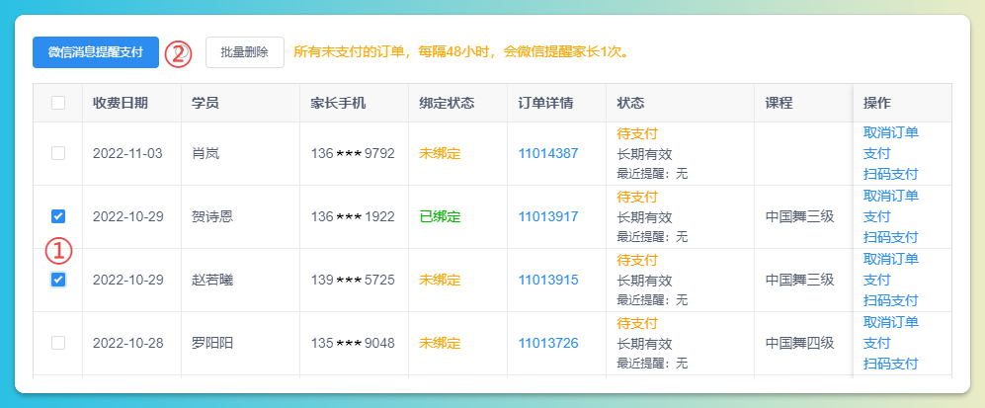Click 支付 for 赵若曦's order
Screen dimensions: 985x408
click(877, 280)
